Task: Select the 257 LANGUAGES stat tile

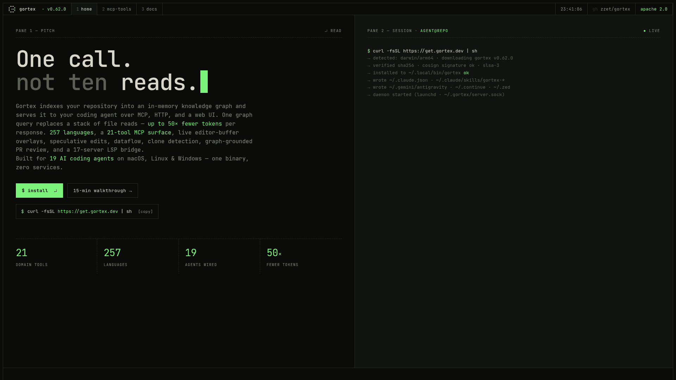Action: (x=138, y=256)
